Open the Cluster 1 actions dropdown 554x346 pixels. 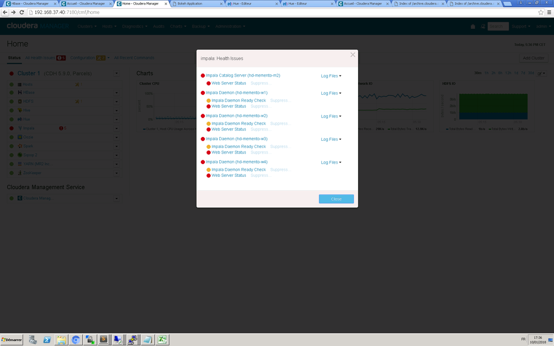click(x=117, y=73)
